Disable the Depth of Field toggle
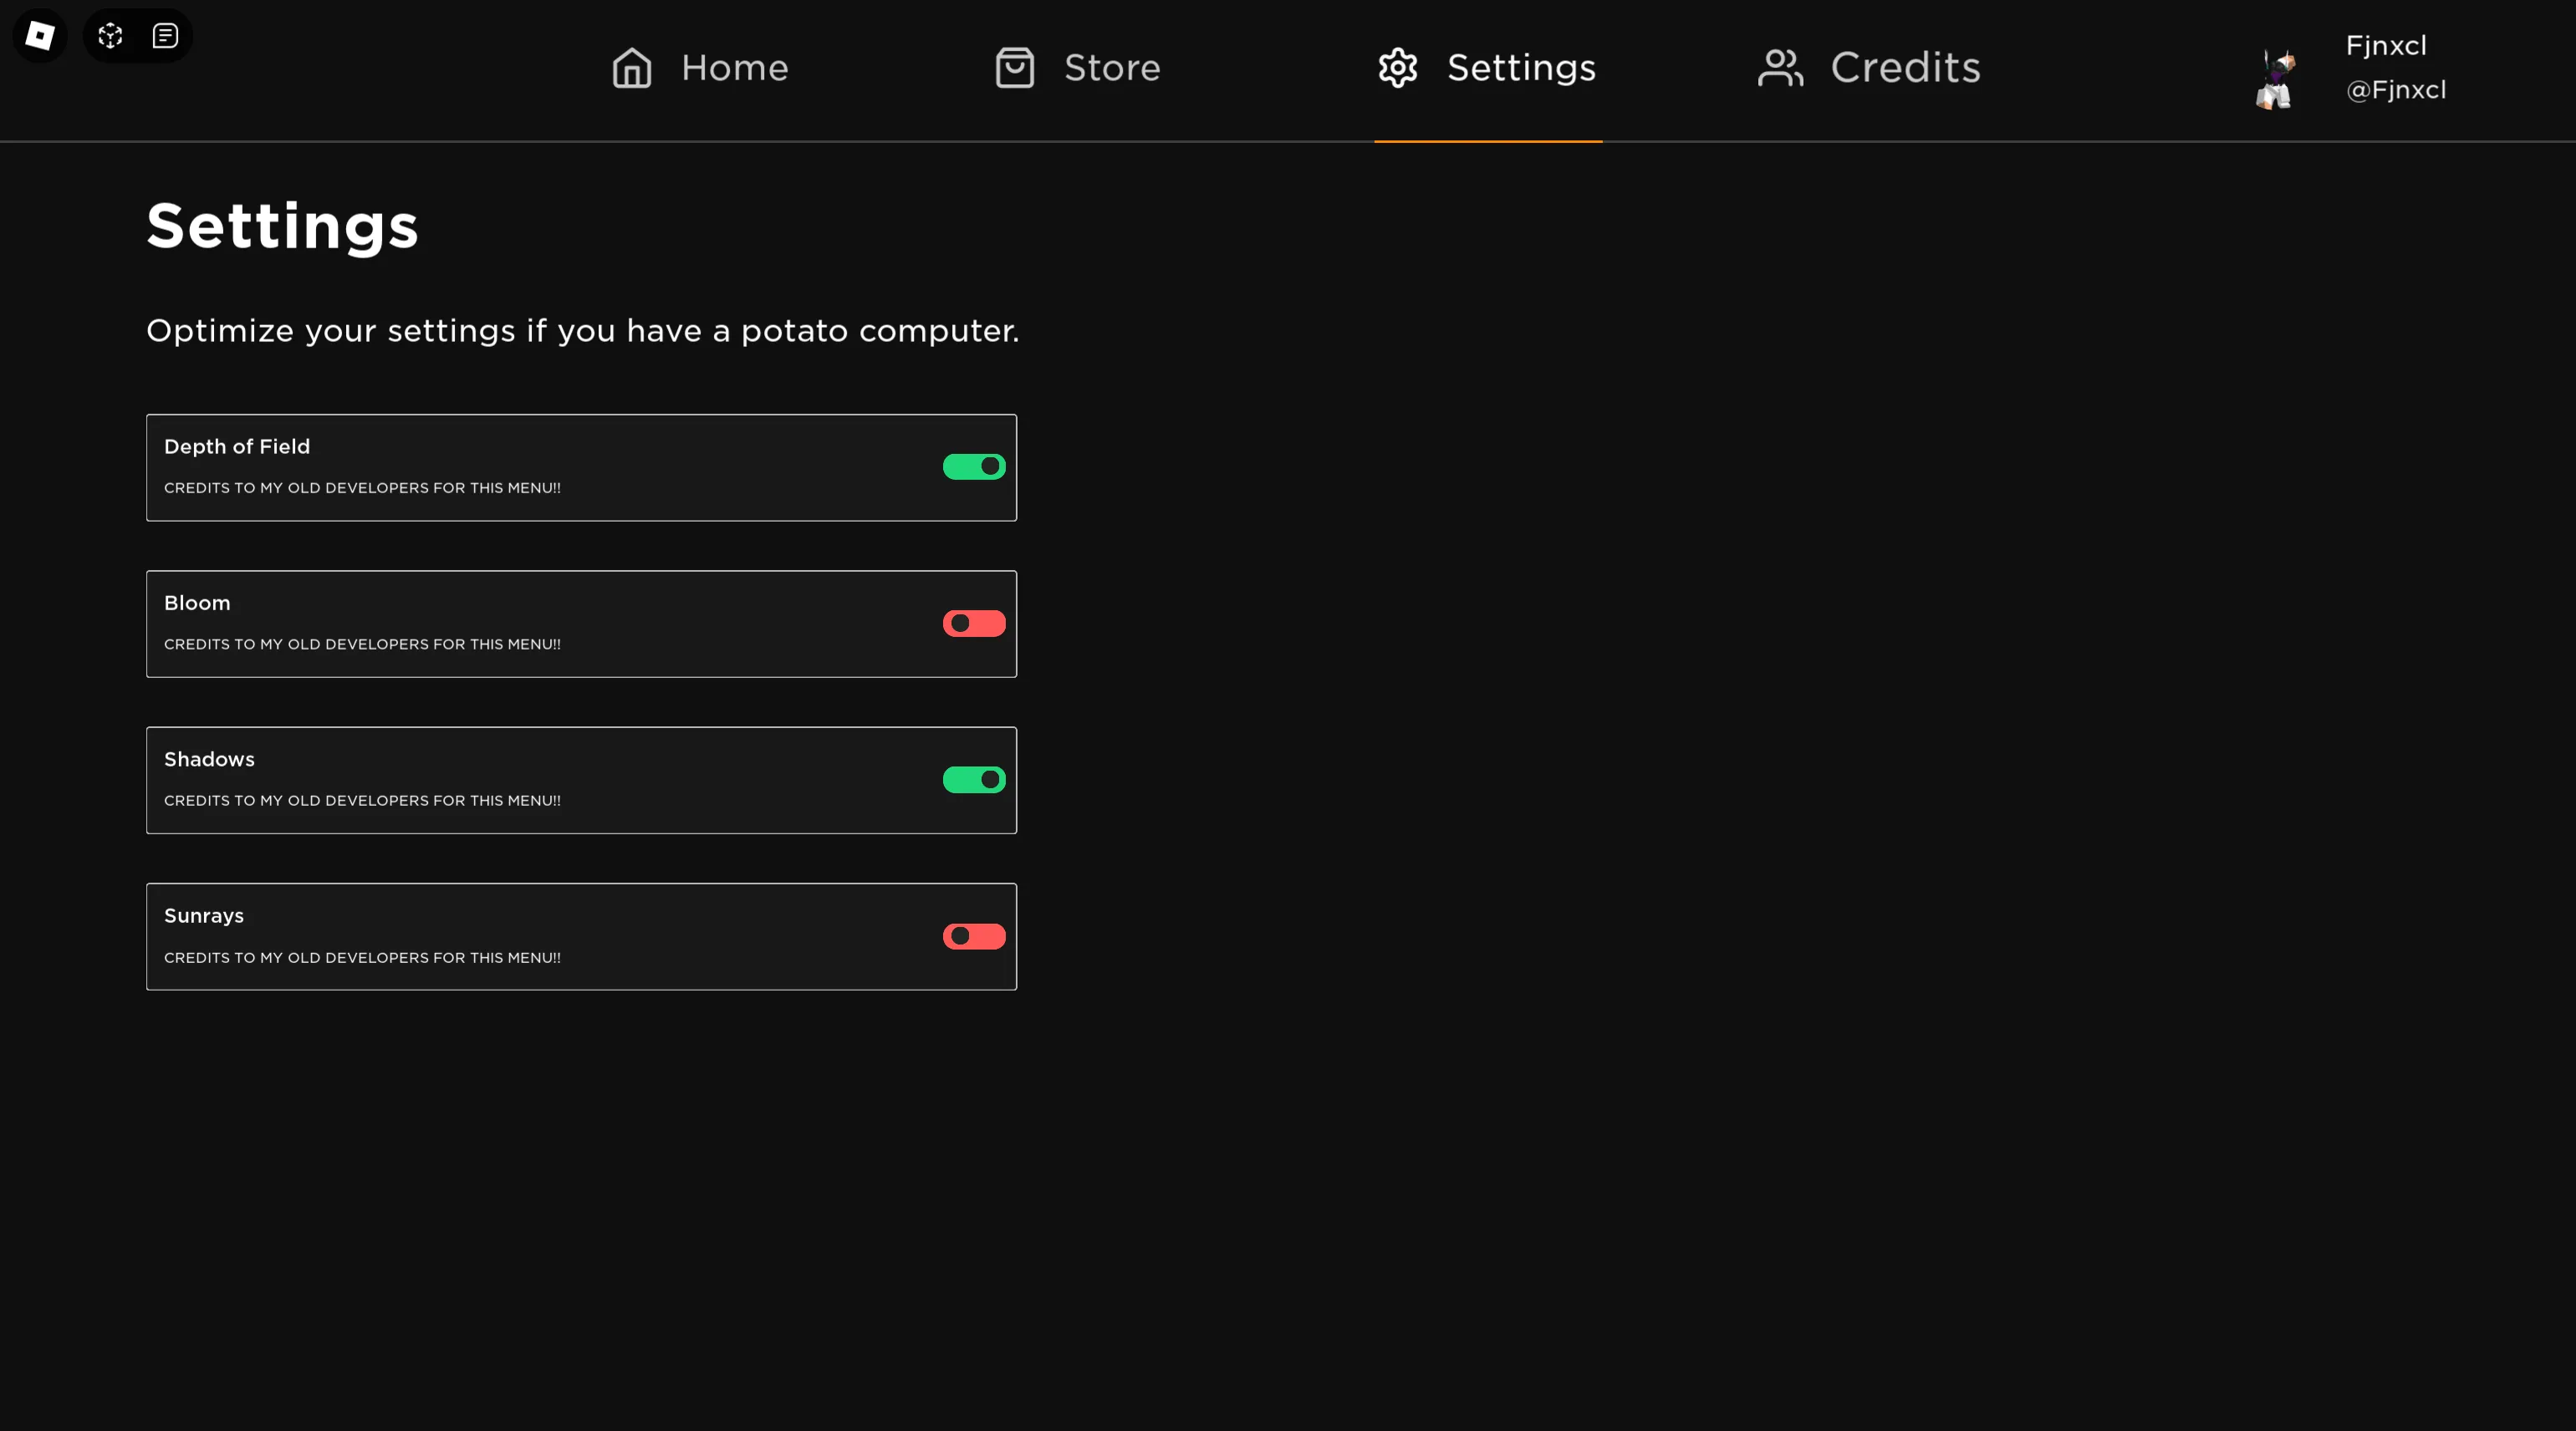 (974, 467)
